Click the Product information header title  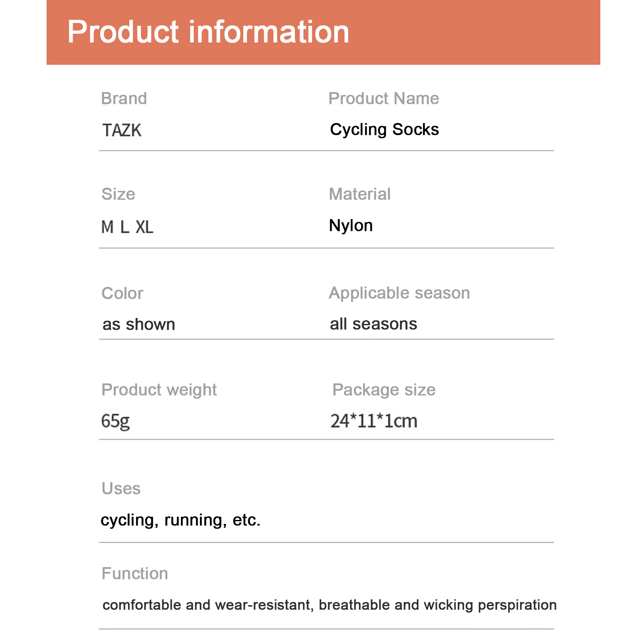208,32
